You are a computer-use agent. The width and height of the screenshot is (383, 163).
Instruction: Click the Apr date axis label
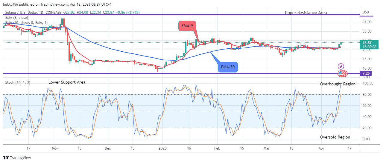tap(321, 148)
